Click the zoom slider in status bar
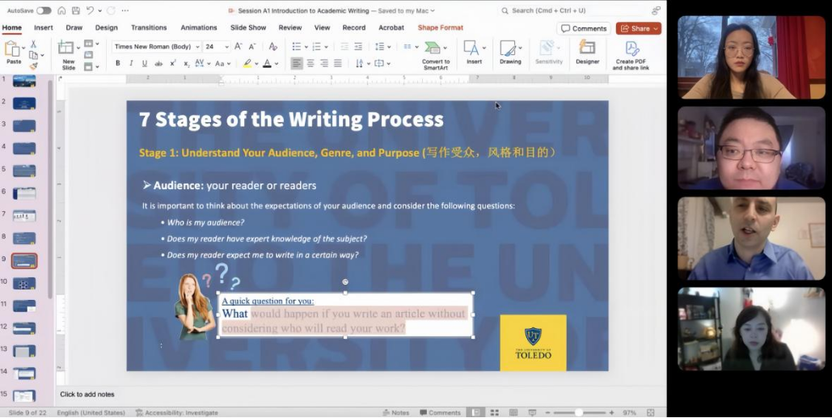832x418 pixels. click(x=579, y=412)
